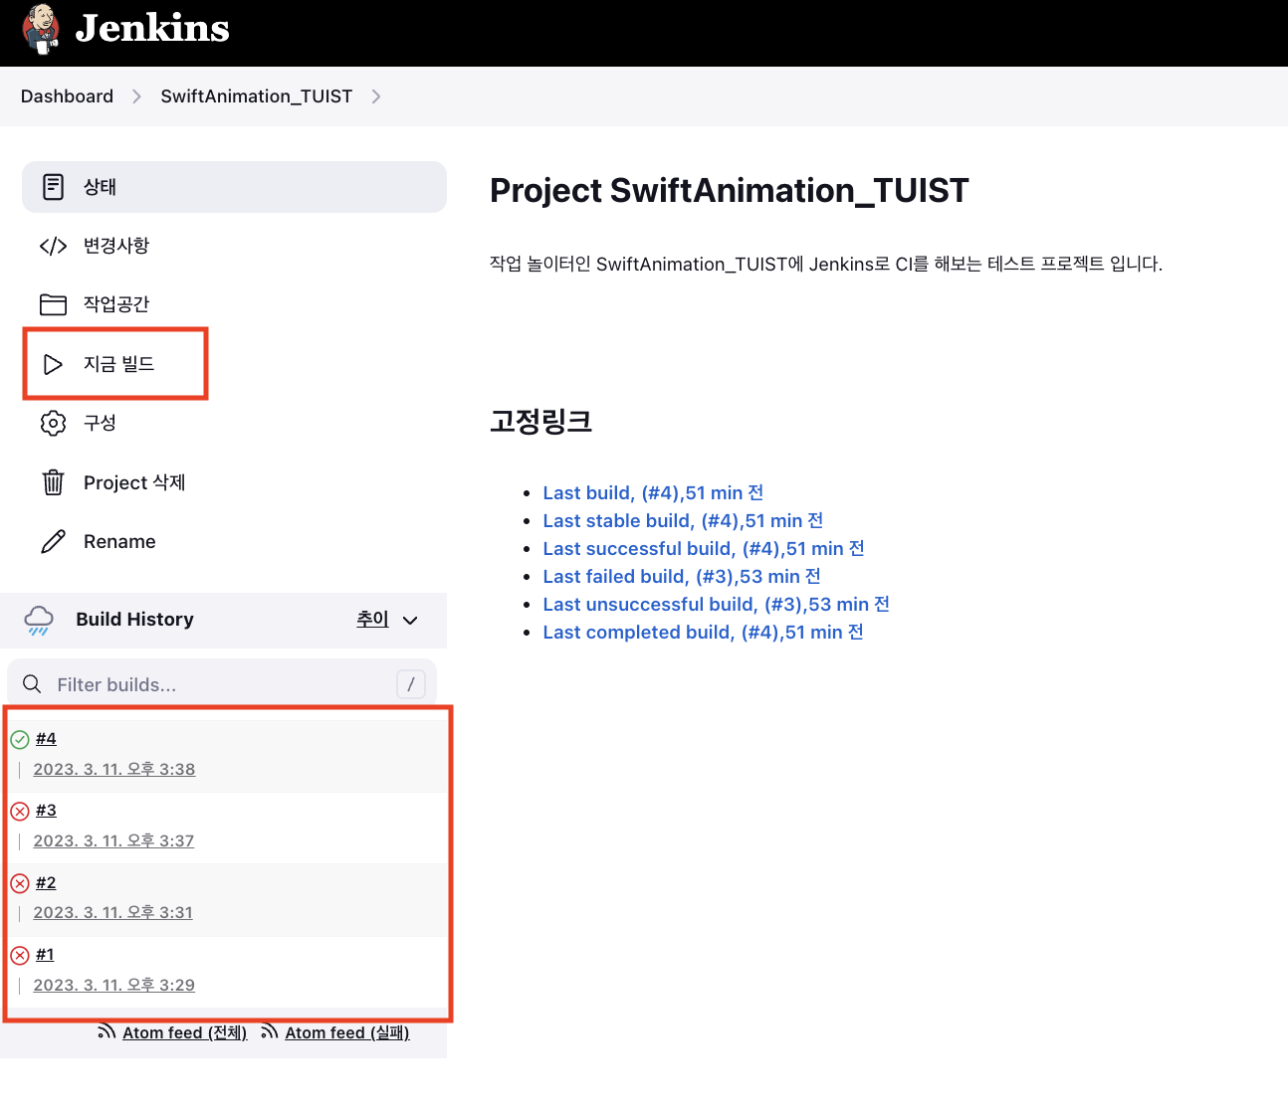Open build #1

click(45, 954)
